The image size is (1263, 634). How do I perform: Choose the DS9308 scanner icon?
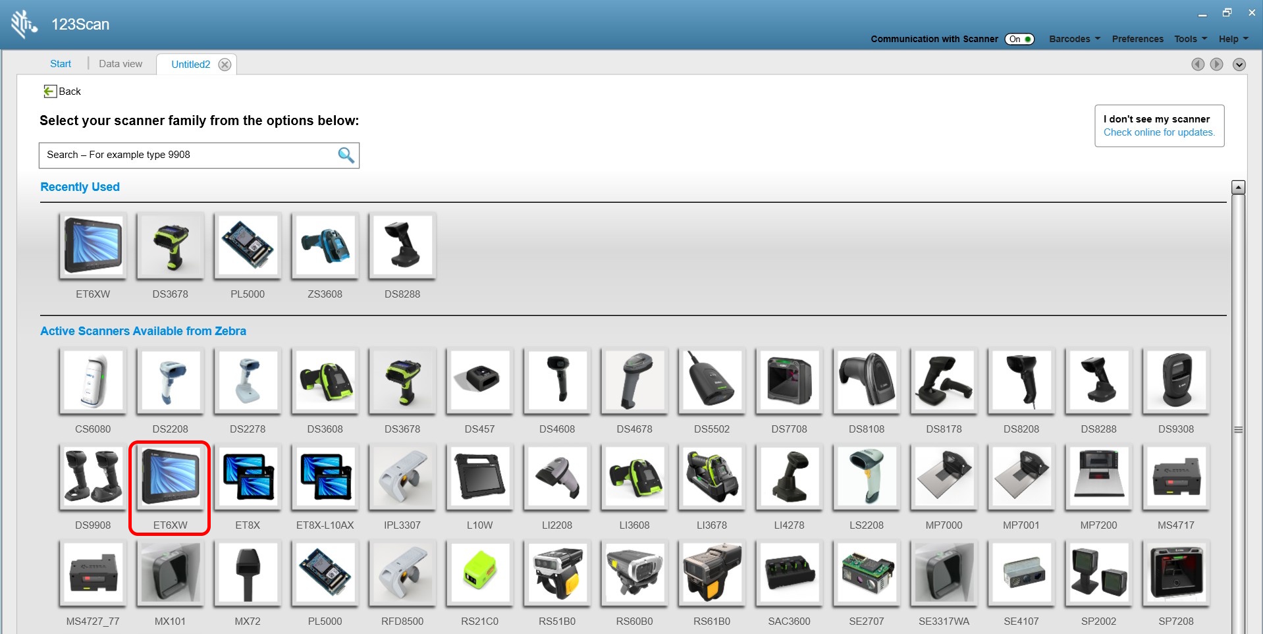click(1176, 381)
